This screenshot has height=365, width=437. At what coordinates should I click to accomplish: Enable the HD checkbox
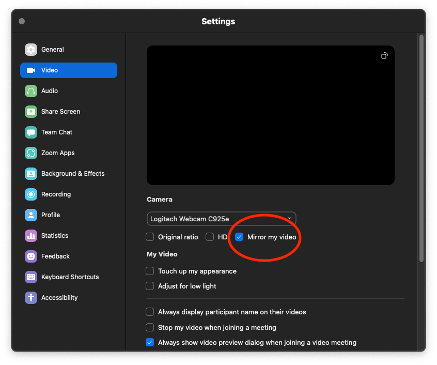tap(210, 237)
